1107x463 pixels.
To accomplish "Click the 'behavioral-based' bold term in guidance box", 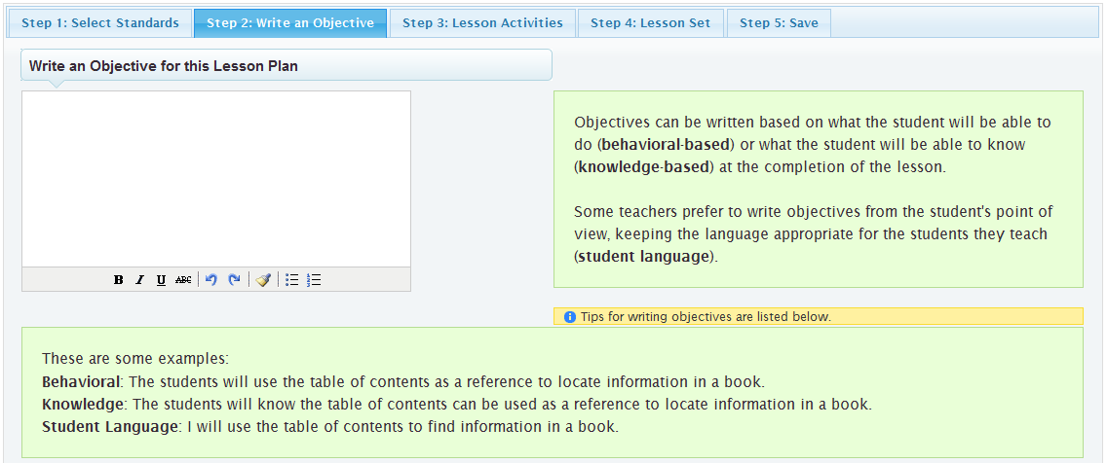I will pos(666,145).
